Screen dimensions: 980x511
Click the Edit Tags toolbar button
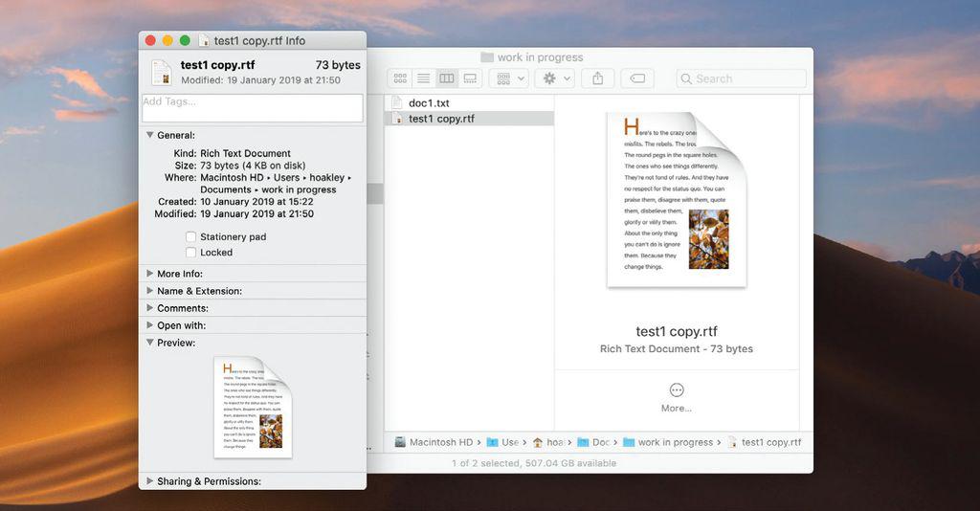(x=637, y=78)
